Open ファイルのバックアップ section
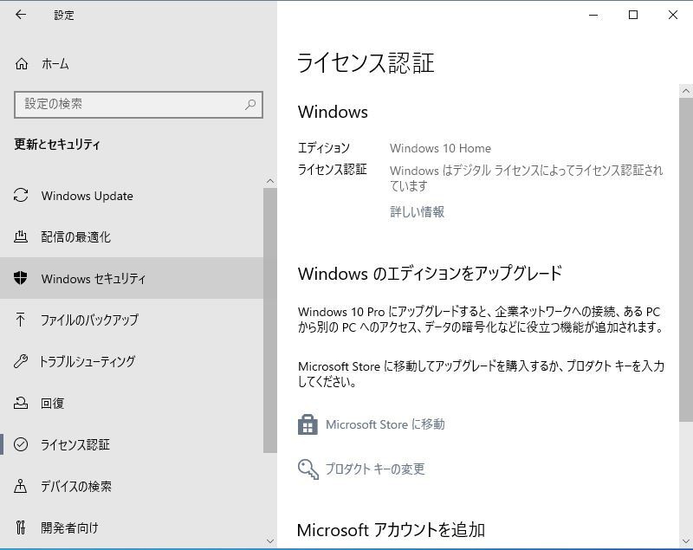This screenshot has height=550, width=693. tap(132, 320)
